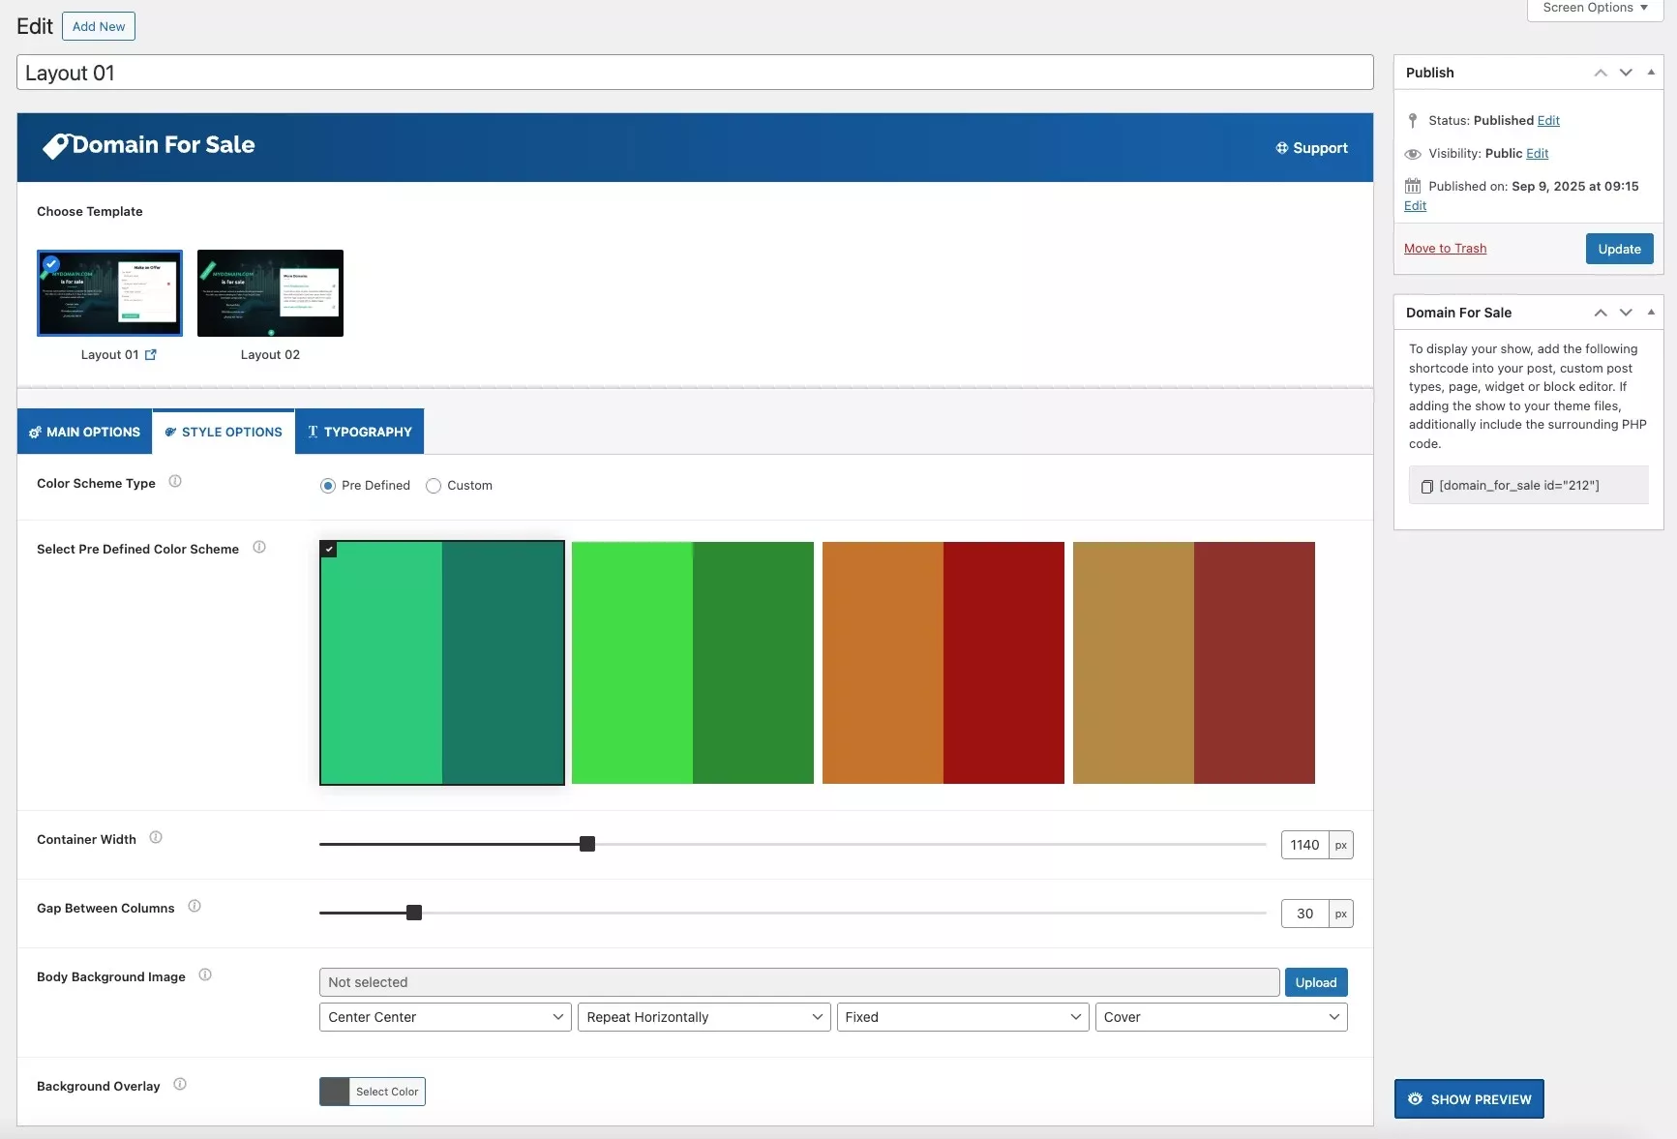This screenshot has height=1139, width=1677.
Task: Click the Container Width help icon
Action: pos(156,838)
